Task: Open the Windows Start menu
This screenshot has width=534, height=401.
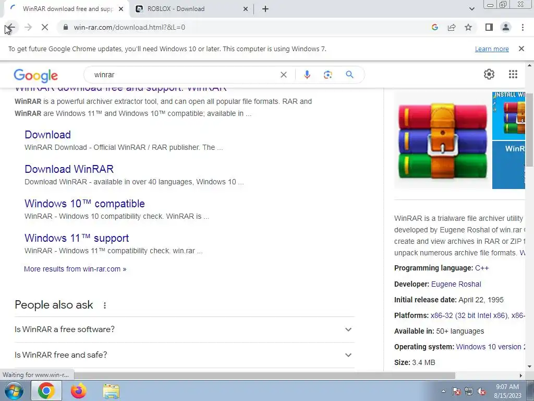Action: (x=14, y=391)
